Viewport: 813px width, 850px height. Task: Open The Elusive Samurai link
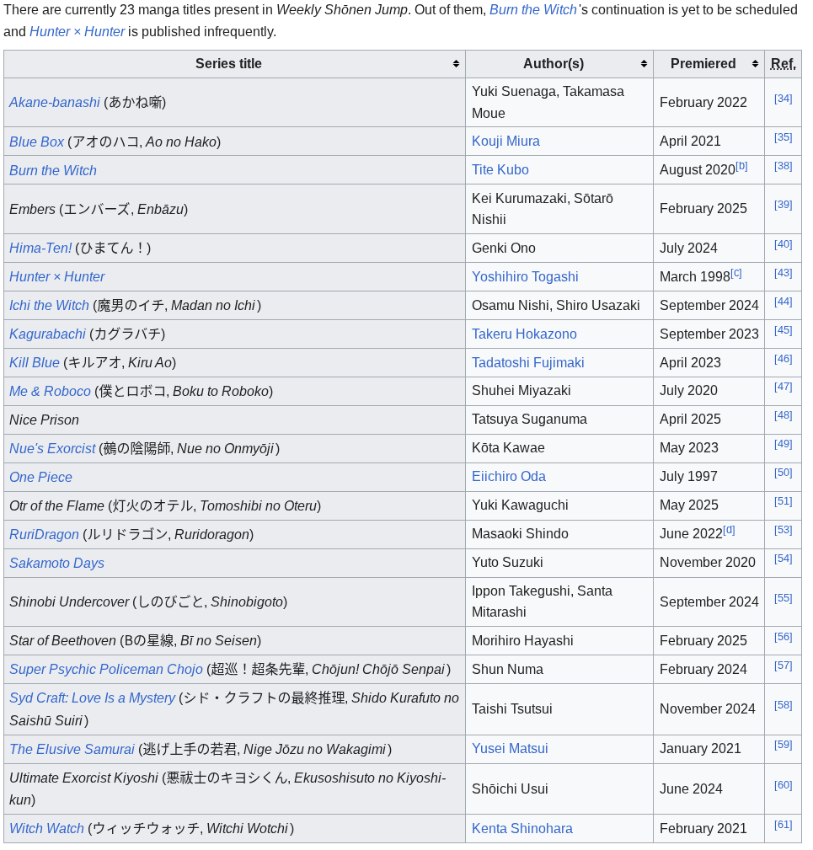pyautogui.click(x=72, y=750)
